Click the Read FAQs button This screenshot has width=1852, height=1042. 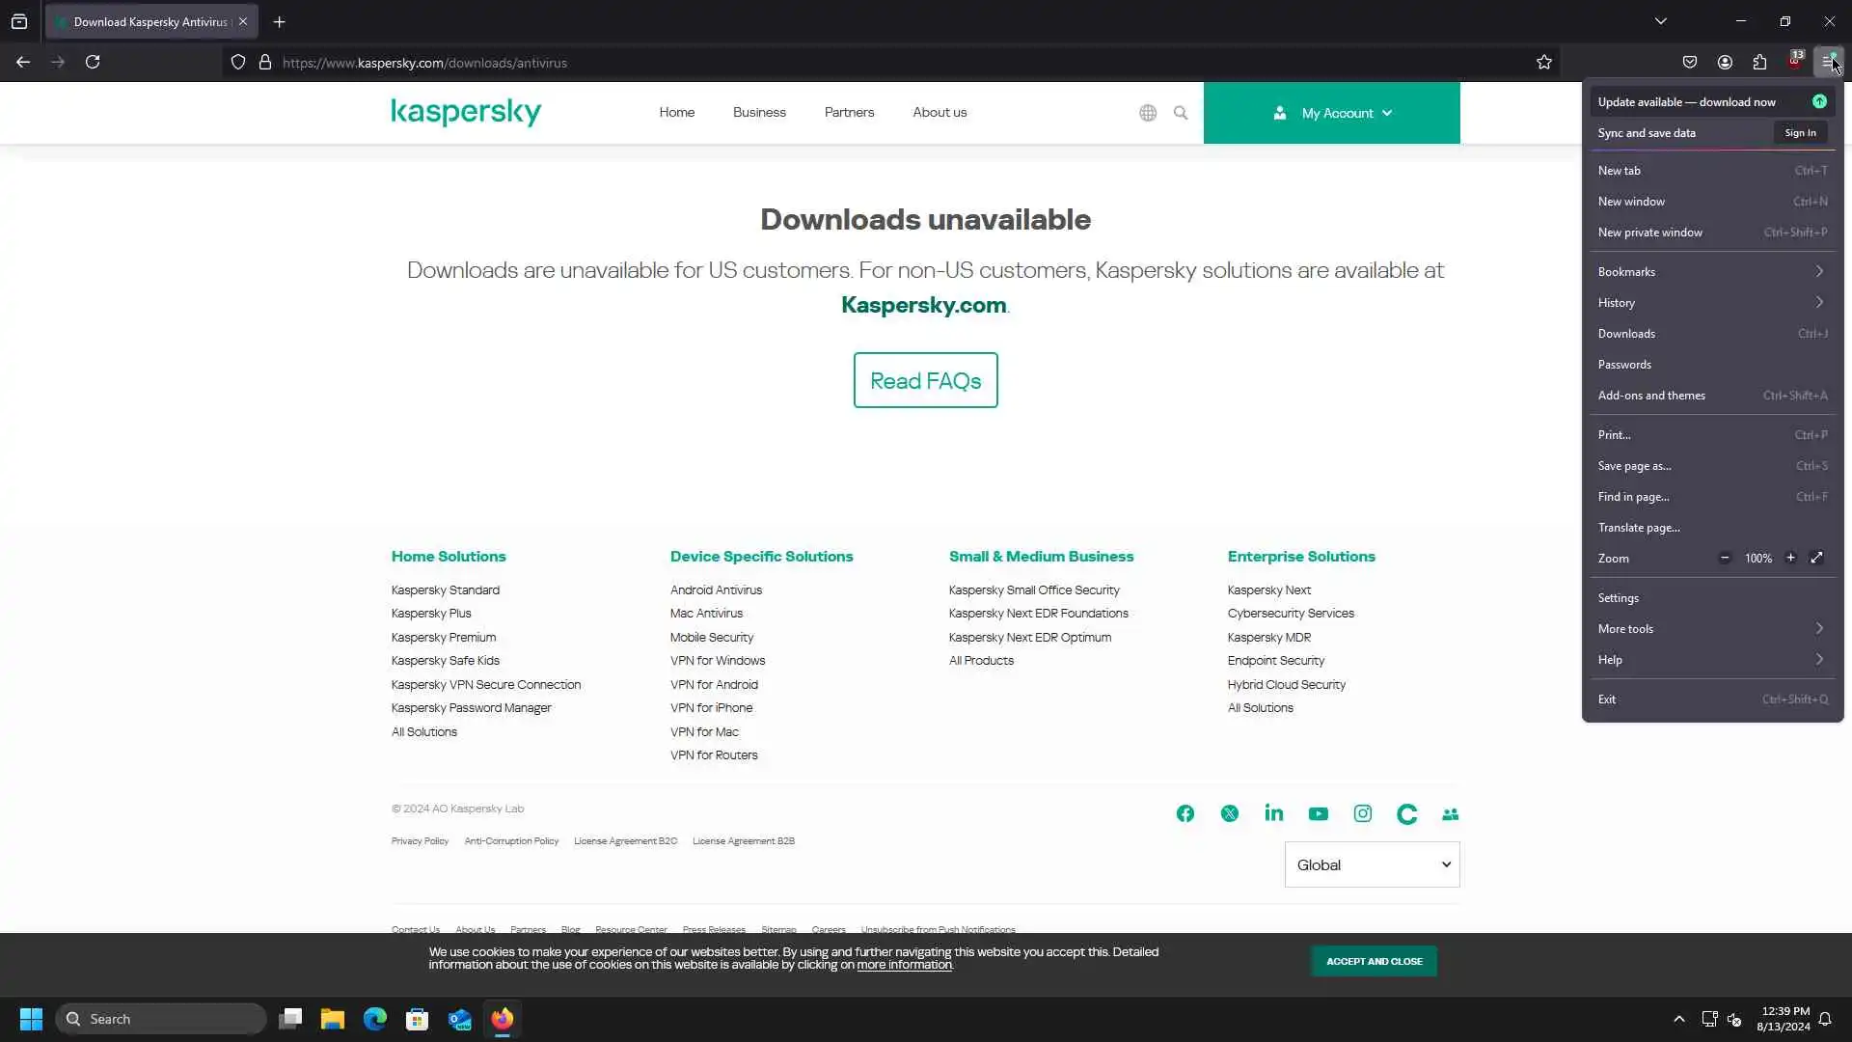click(x=925, y=380)
